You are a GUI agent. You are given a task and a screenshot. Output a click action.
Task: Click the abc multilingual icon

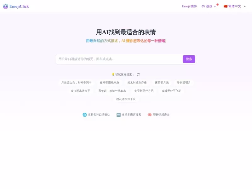tap(118, 115)
